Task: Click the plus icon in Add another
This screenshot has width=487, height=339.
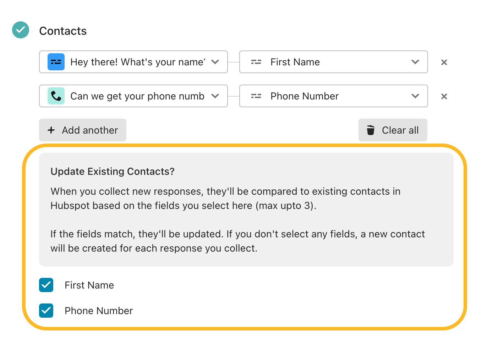Action: click(x=51, y=130)
